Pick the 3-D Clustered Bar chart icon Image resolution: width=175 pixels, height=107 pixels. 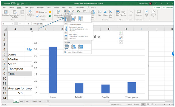(67, 47)
